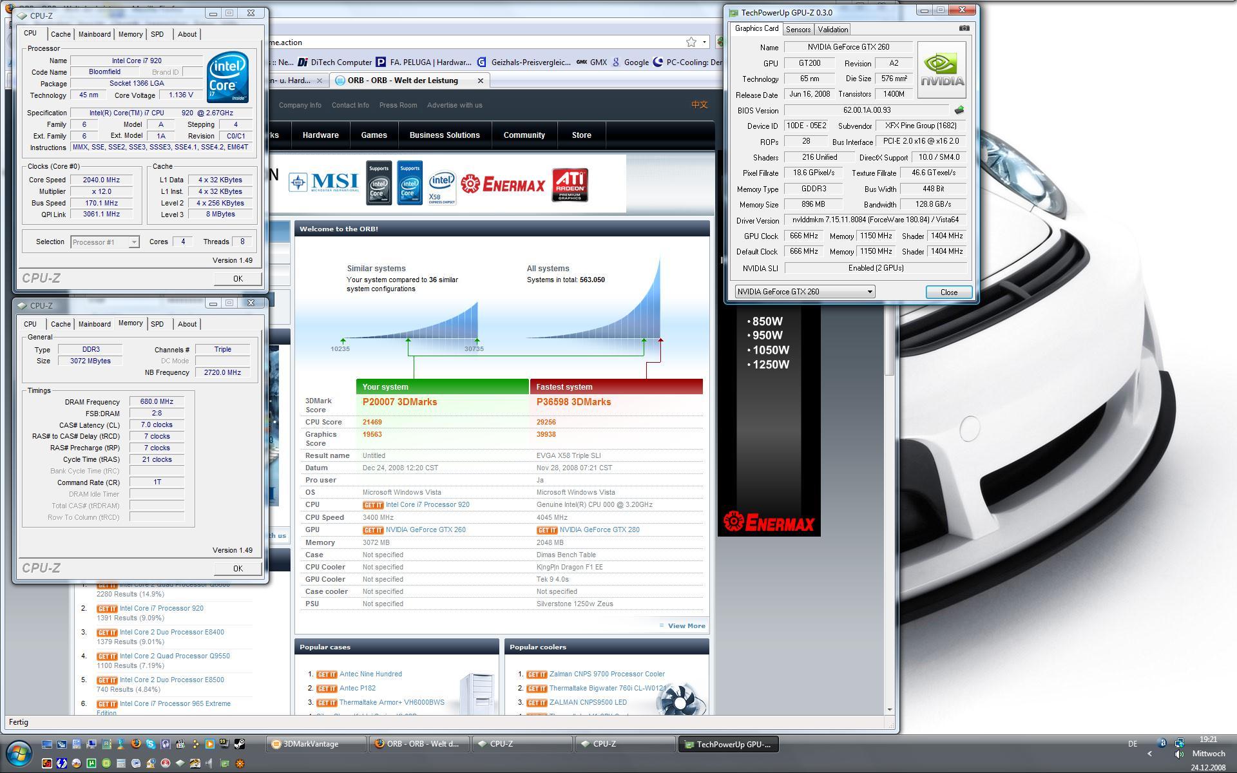
Task: Follow the View More link
Action: tap(686, 625)
